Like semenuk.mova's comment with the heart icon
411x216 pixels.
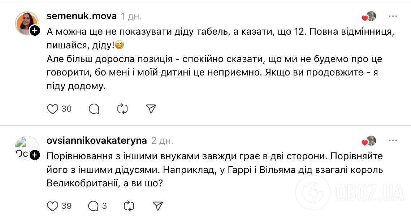click(x=53, y=108)
